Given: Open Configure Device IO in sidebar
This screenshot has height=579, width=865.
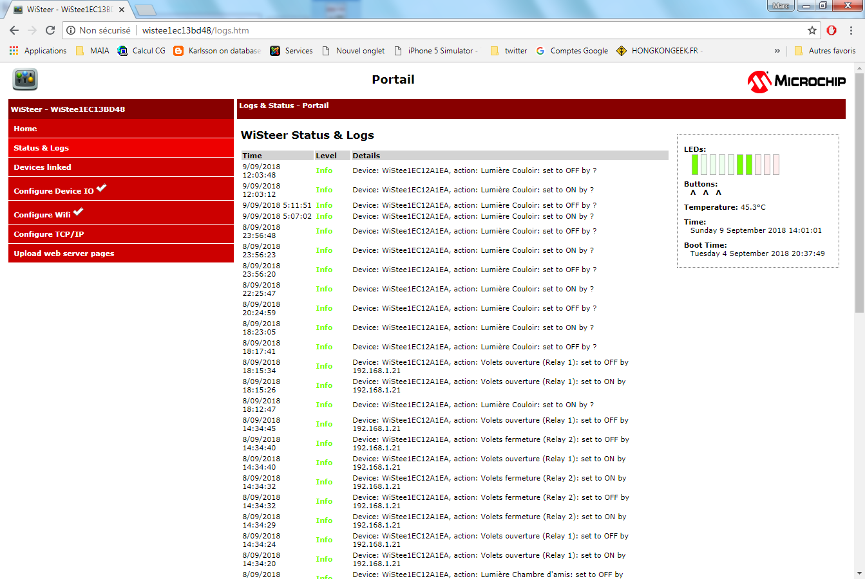Looking at the screenshot, I should tap(54, 190).
